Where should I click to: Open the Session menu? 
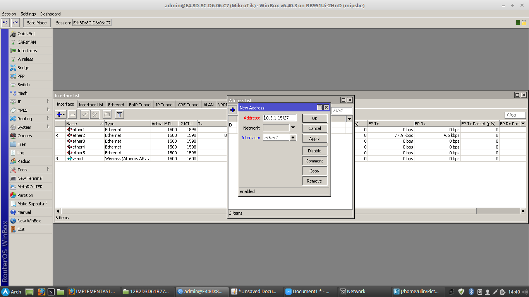(x=9, y=14)
